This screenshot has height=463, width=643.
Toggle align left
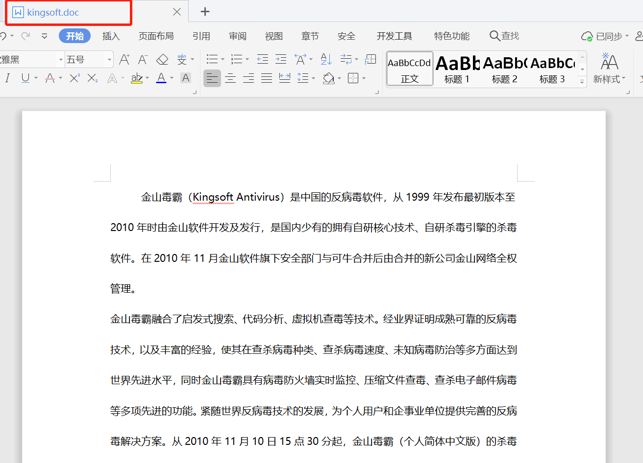coord(212,78)
